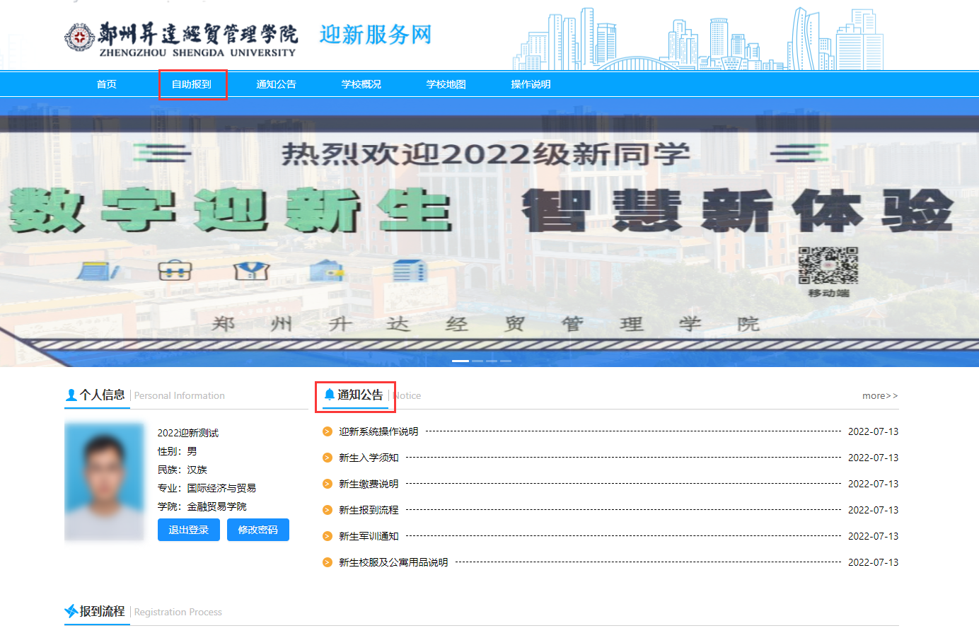Click the 民族: 汉族 line

point(183,470)
